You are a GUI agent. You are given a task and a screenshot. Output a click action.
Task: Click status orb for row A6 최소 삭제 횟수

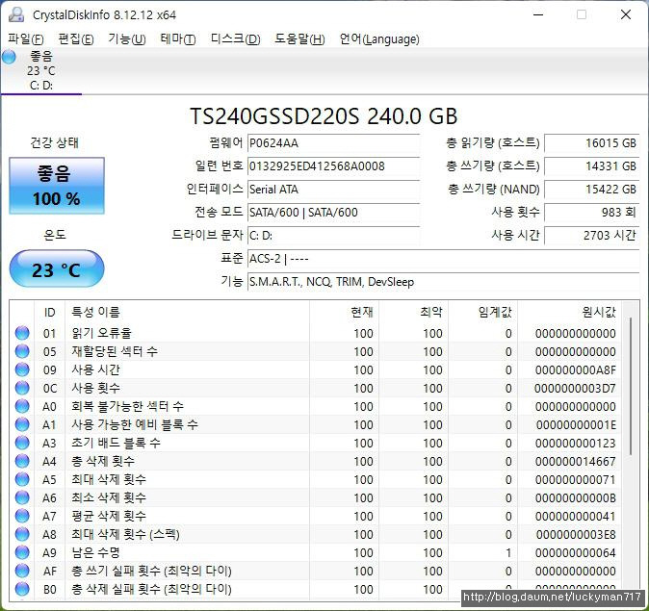[22, 497]
